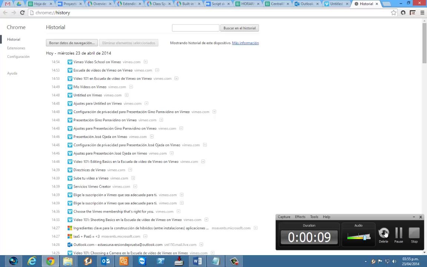Expand dropdown for Ajustes para Untitled entry
This screenshot has height=267, width=427.
(x=146, y=103)
